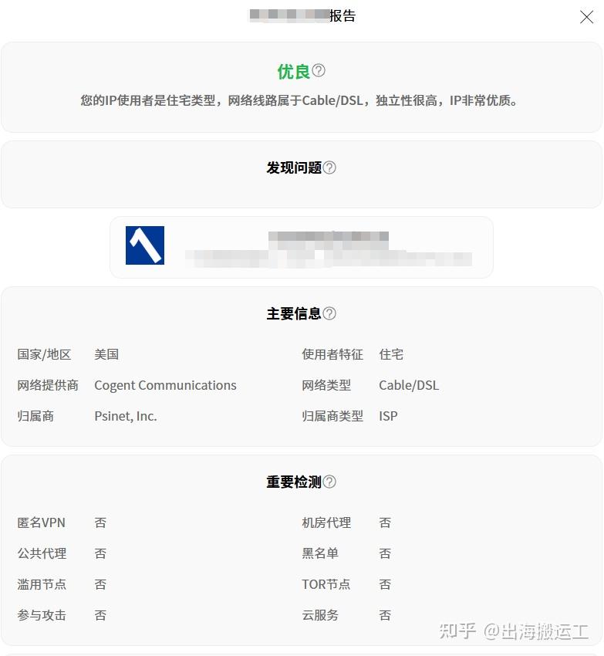Click the 网络类型 label
This screenshot has width=604, height=656.
[x=326, y=385]
